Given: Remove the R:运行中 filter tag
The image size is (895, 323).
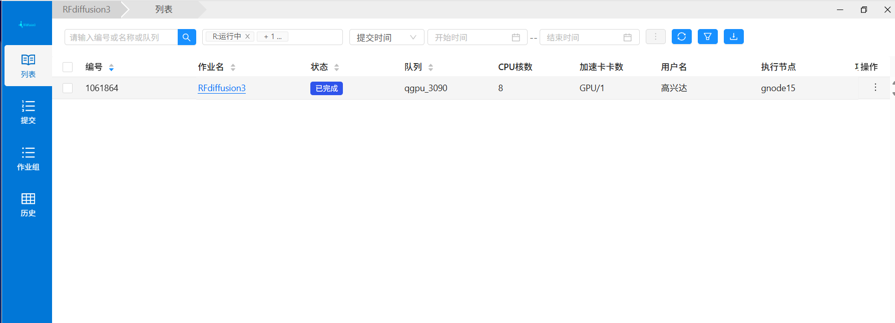Looking at the screenshot, I should (x=247, y=37).
